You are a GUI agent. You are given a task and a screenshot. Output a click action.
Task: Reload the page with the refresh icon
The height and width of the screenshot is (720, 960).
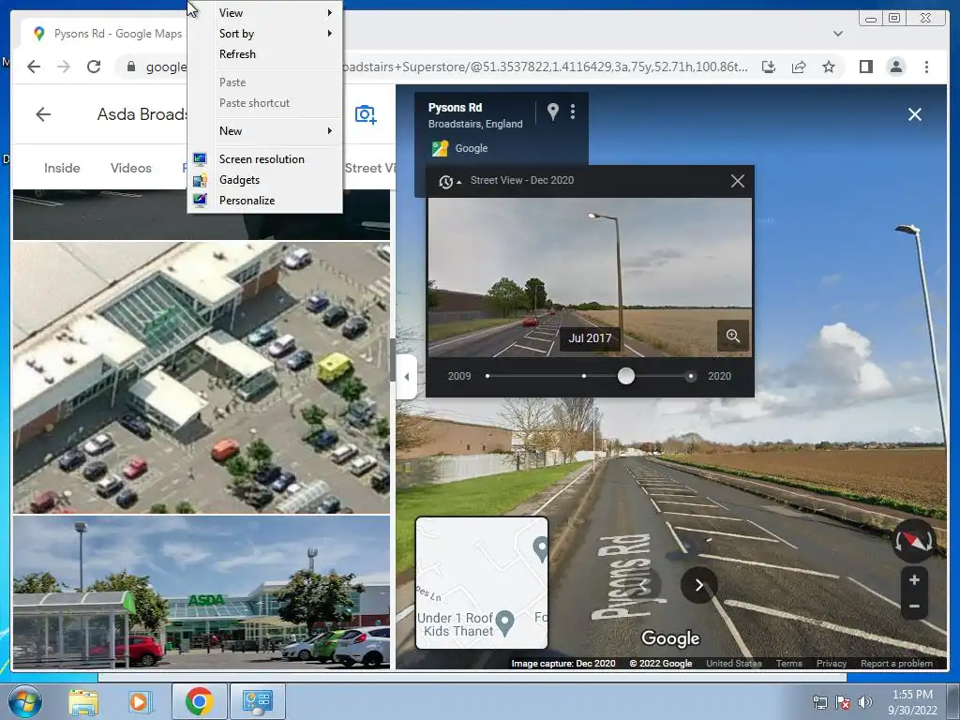[94, 67]
